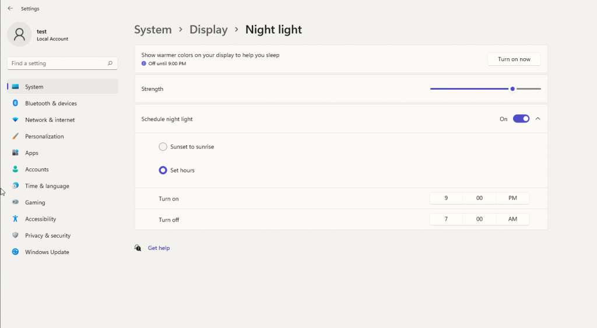Collapse the Schedule night light section
This screenshot has height=328, width=597.
point(538,119)
